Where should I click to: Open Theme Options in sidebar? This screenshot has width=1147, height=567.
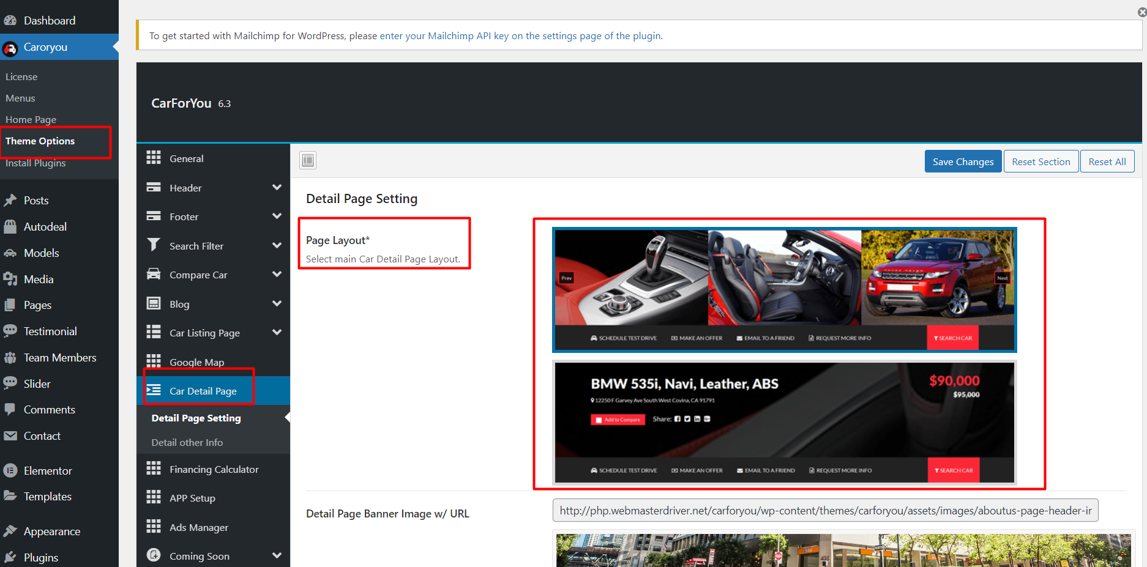point(40,141)
